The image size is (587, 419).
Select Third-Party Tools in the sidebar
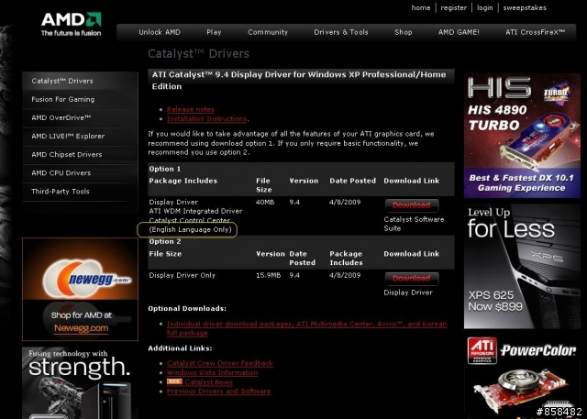[80, 192]
